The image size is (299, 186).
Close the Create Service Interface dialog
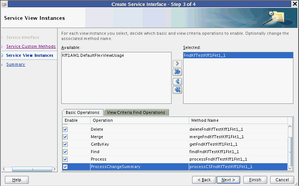[295, 4]
